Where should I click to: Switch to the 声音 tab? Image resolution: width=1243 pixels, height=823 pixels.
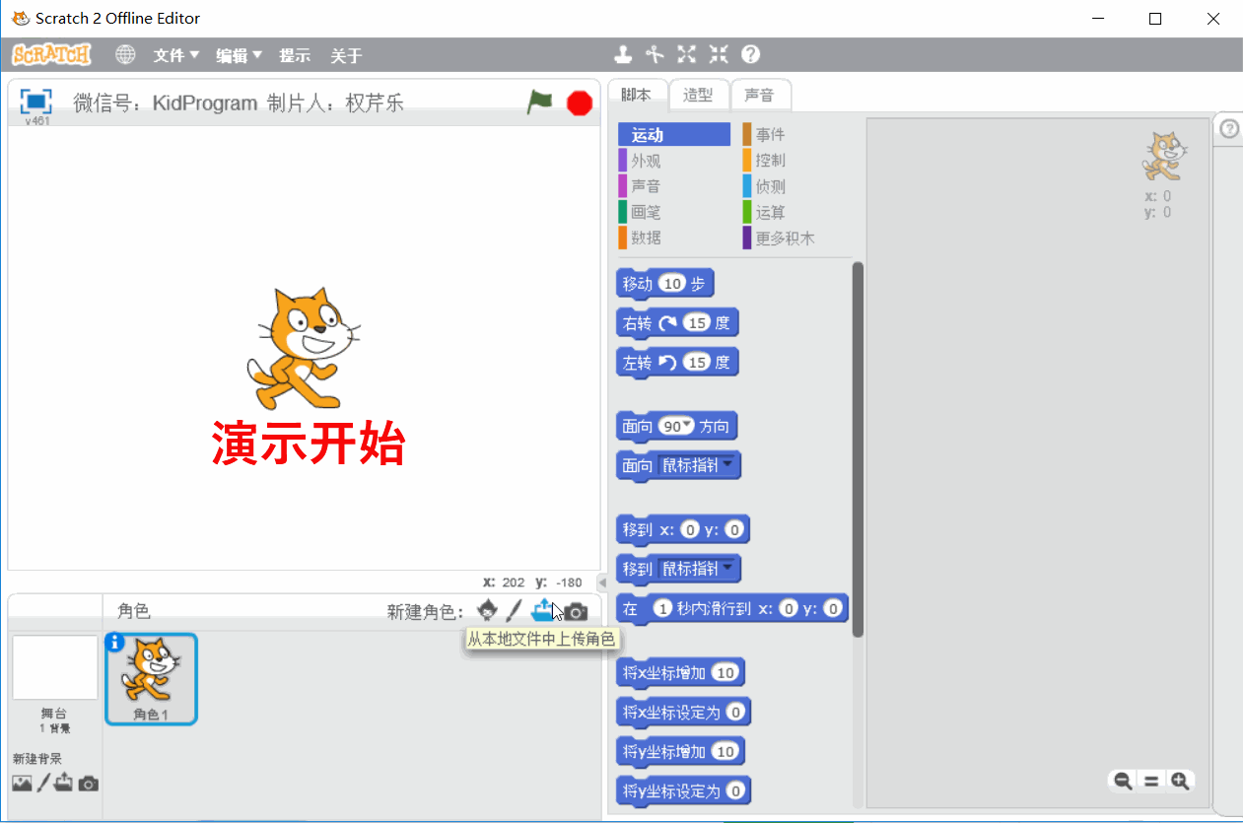point(760,95)
